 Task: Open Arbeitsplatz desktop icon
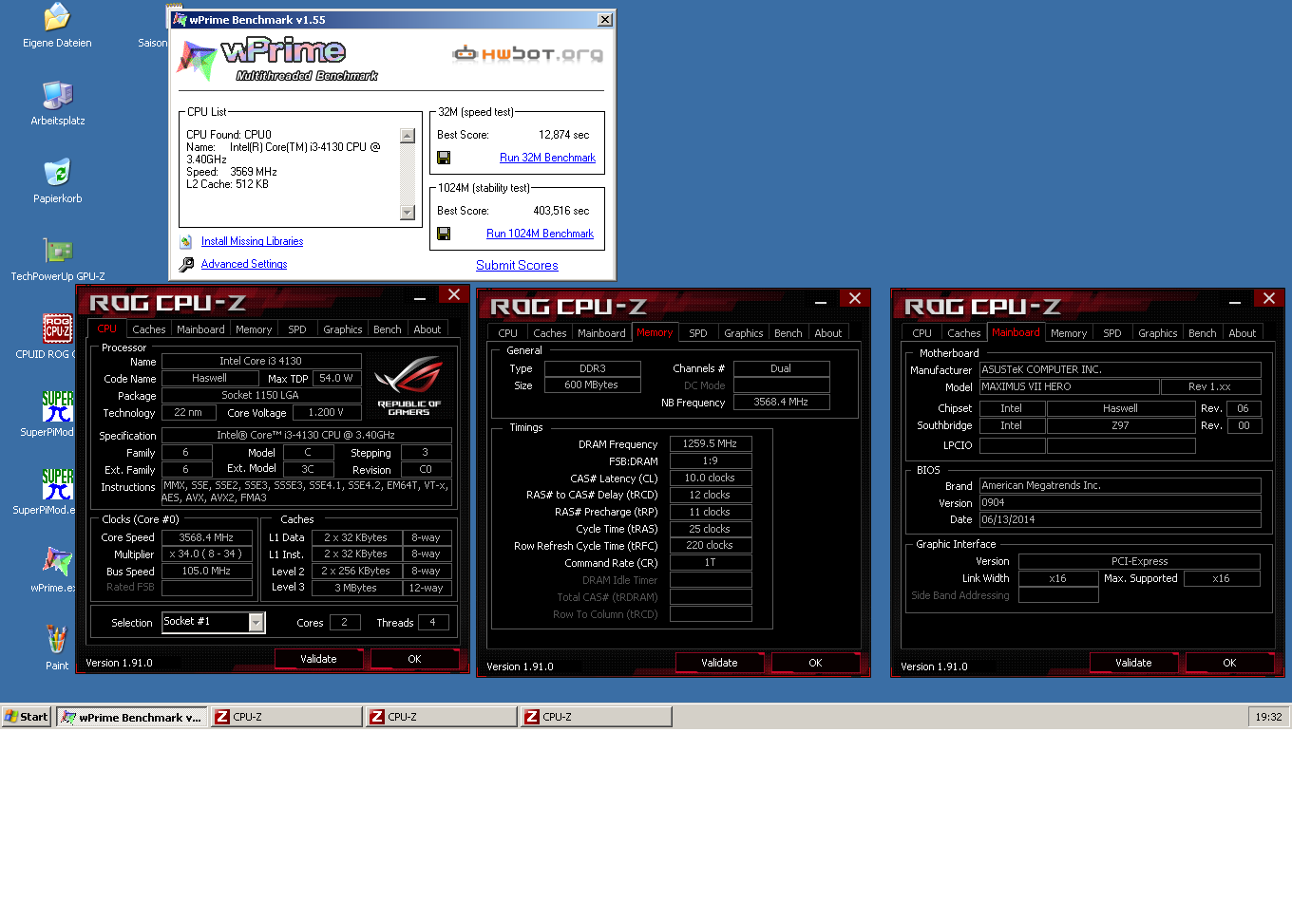click(57, 95)
